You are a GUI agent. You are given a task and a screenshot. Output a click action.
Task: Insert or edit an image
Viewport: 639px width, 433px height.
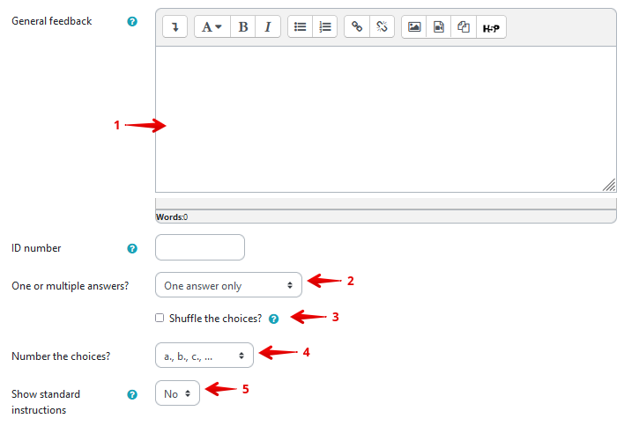click(414, 27)
